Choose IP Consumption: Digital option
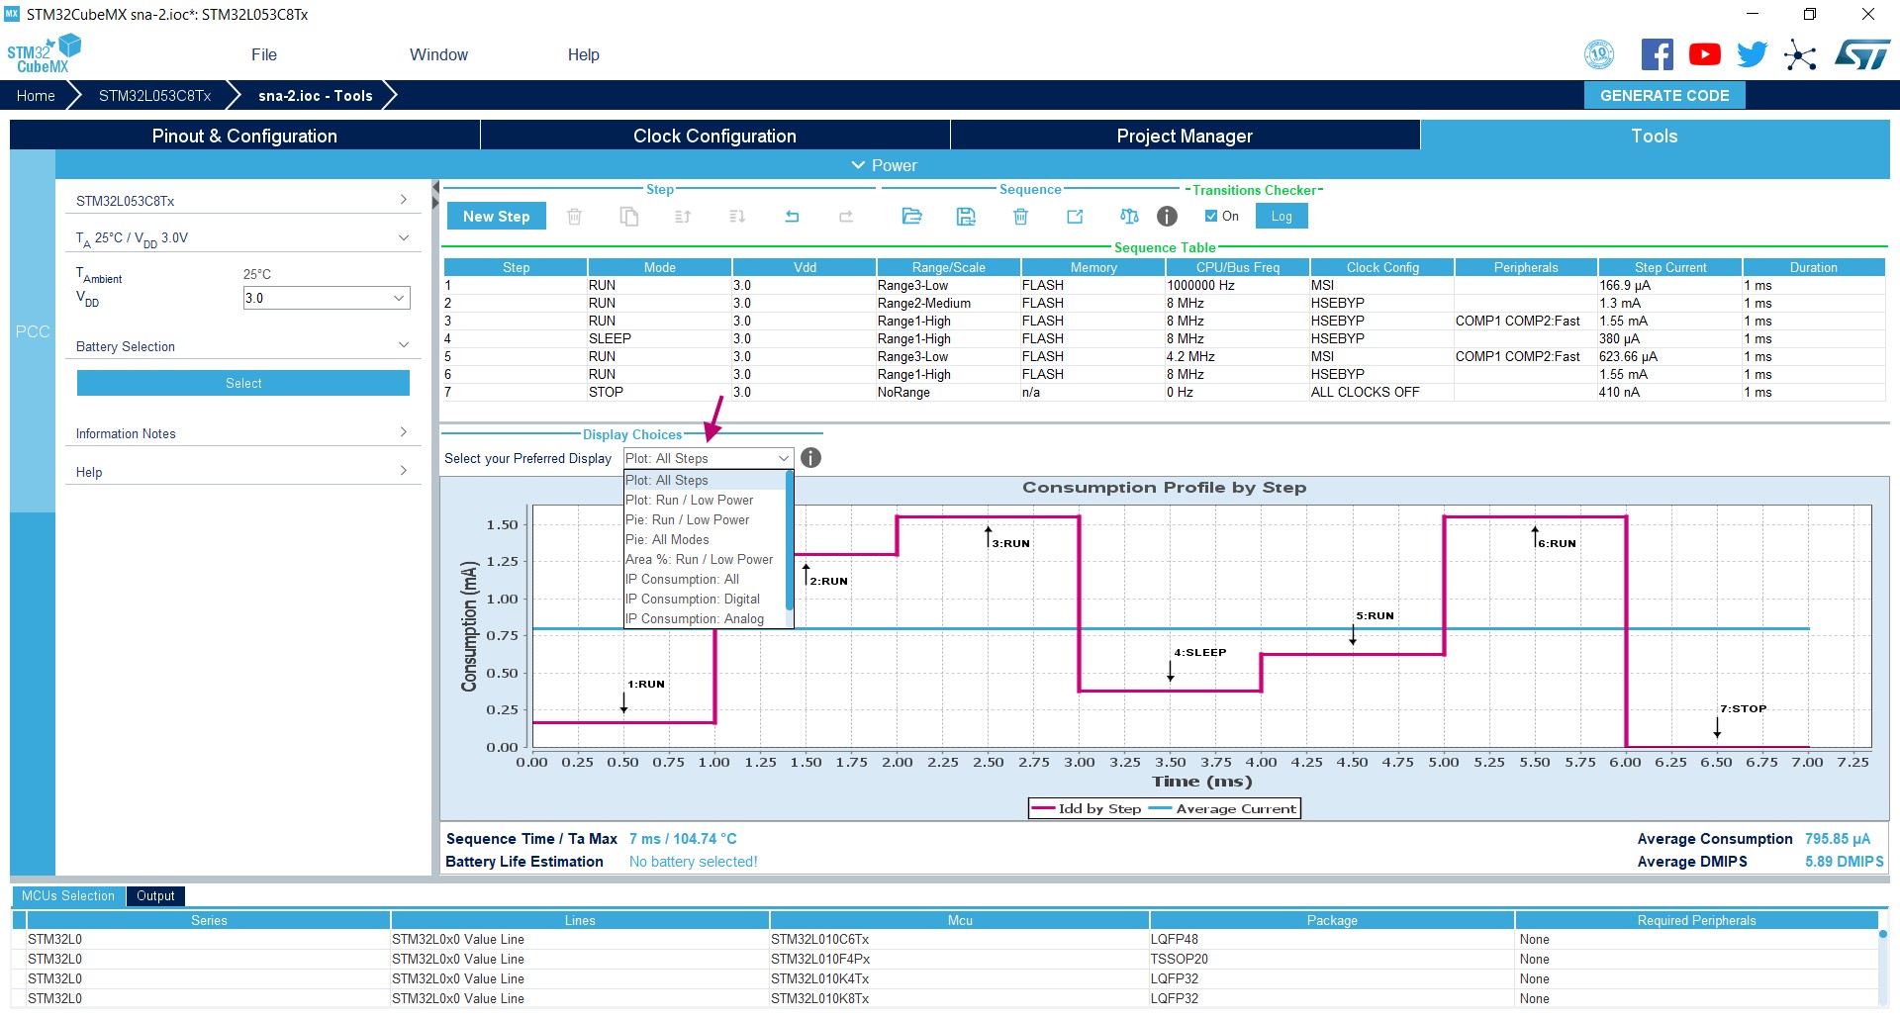1900x1019 pixels. (x=705, y=600)
